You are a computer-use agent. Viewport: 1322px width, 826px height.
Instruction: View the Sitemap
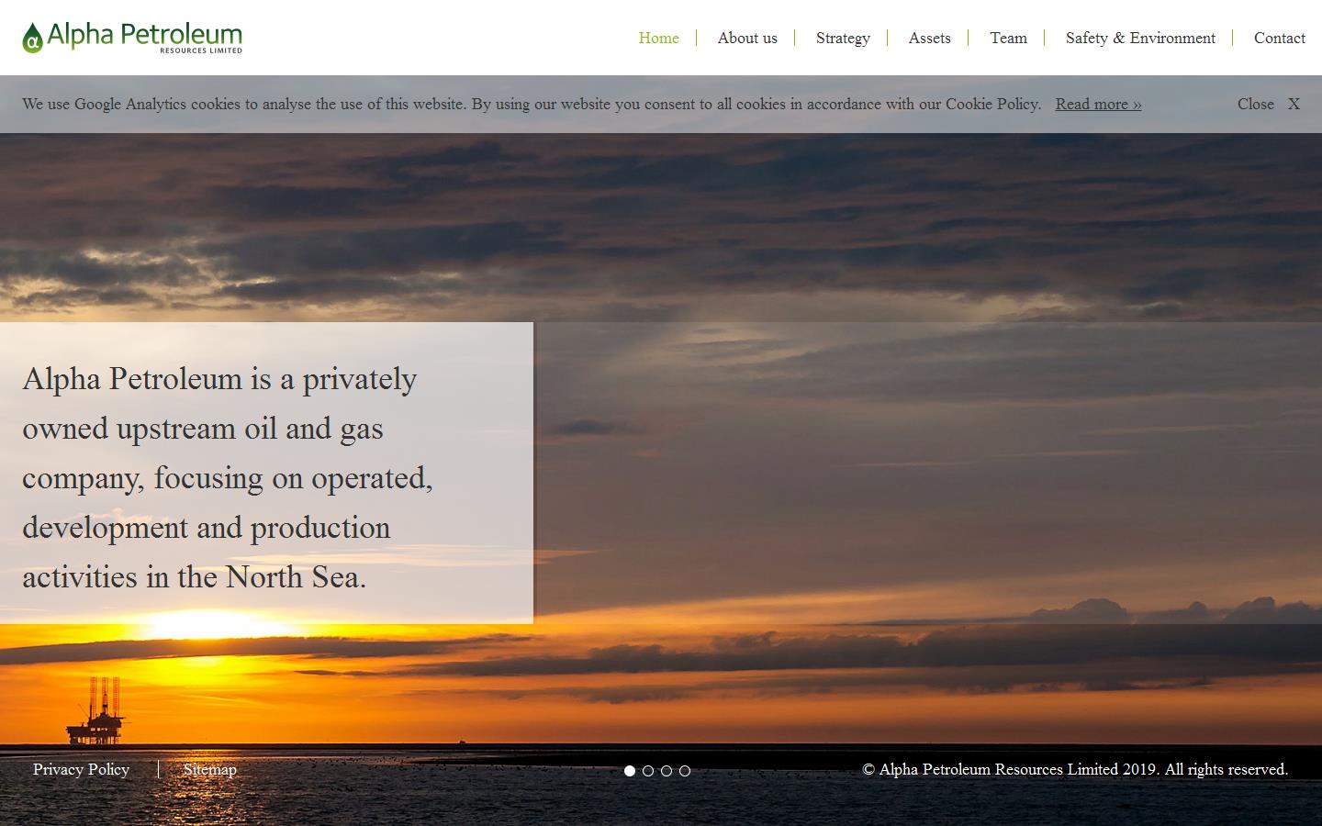[x=209, y=770]
